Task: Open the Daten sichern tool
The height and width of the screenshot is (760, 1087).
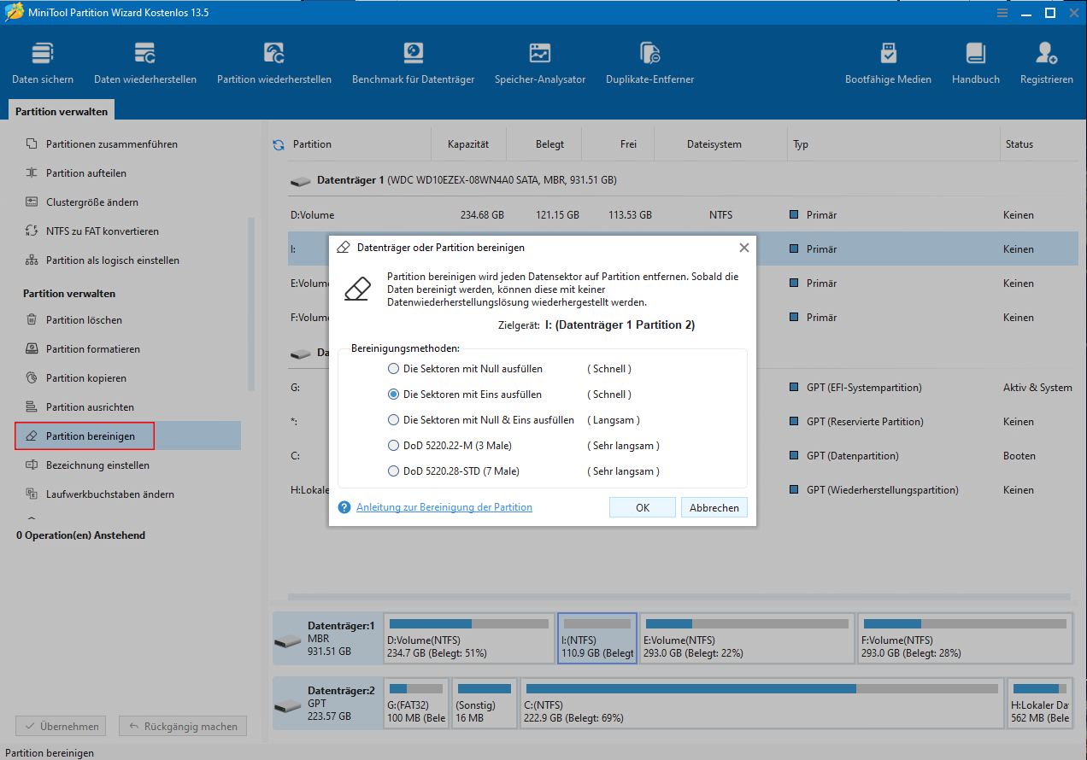Action: tap(42, 60)
